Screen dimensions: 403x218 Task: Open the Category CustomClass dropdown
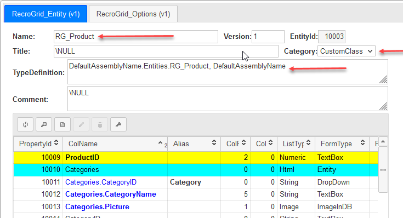click(347, 51)
